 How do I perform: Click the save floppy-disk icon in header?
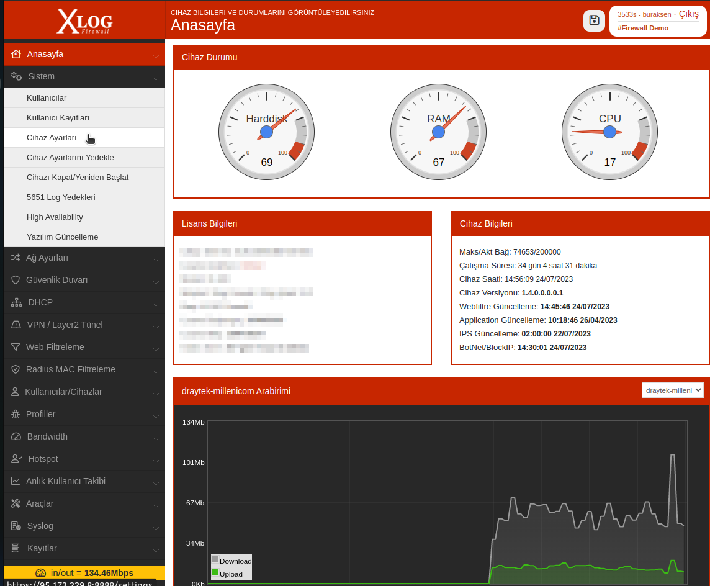594,20
